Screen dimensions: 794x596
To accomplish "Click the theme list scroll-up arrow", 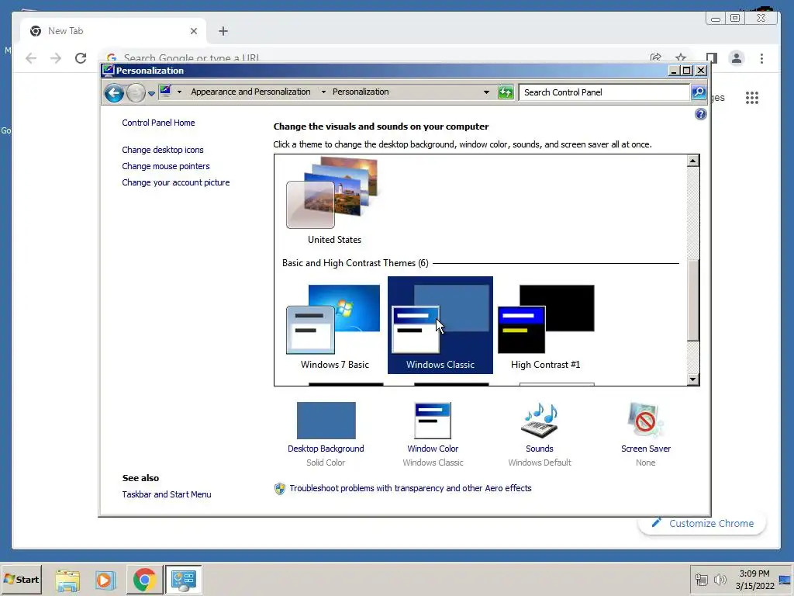I will coord(692,161).
